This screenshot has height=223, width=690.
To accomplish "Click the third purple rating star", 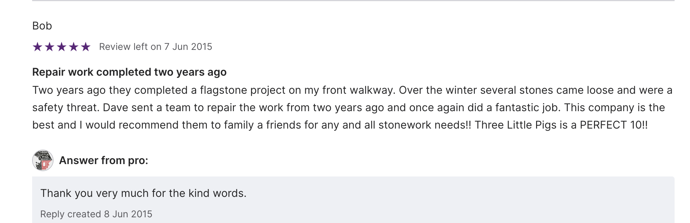I will click(x=62, y=47).
